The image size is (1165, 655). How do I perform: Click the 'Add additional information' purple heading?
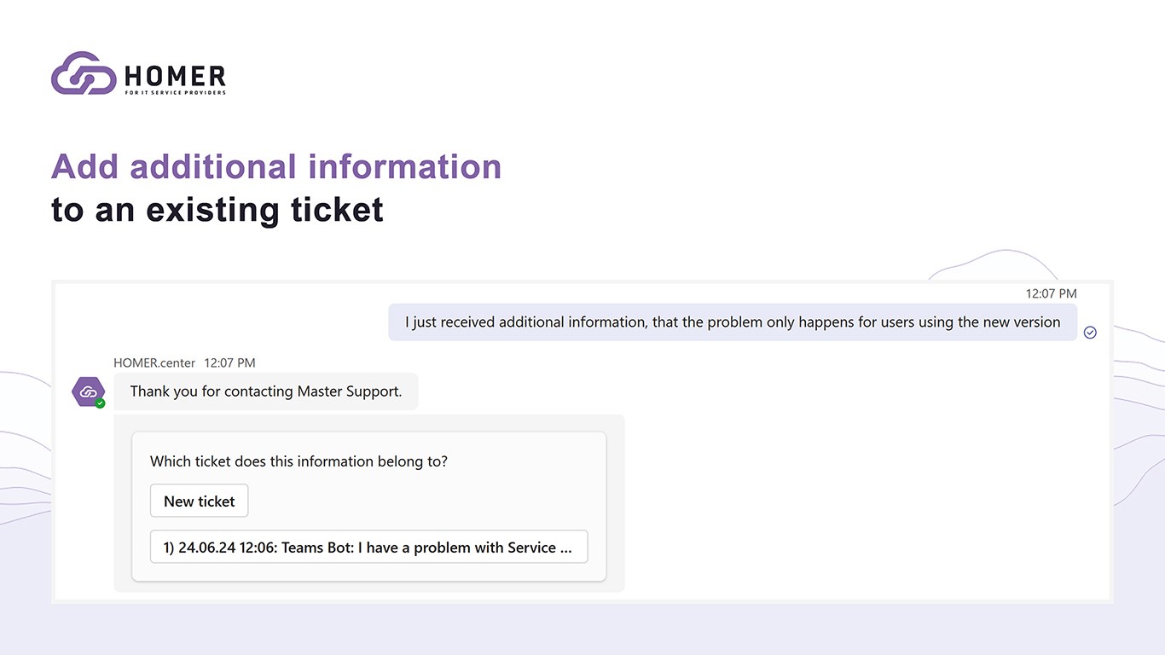276,166
